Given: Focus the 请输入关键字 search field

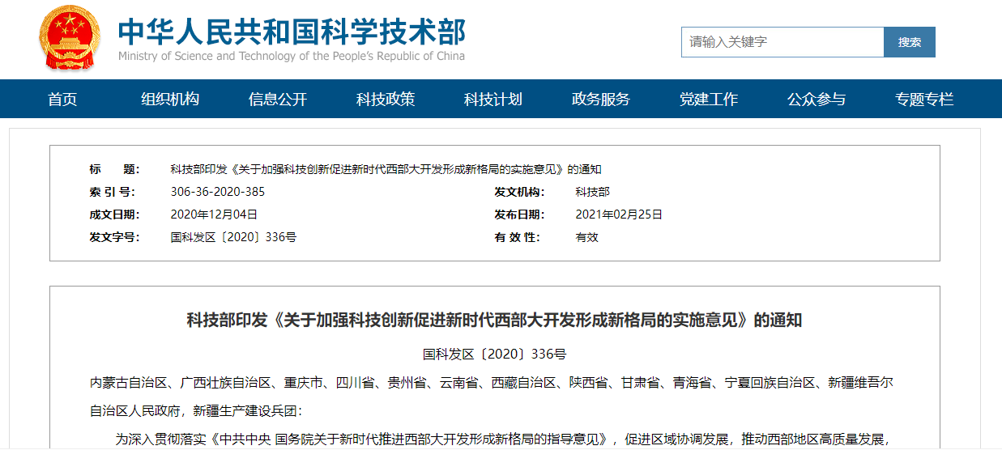Looking at the screenshot, I should [x=782, y=42].
